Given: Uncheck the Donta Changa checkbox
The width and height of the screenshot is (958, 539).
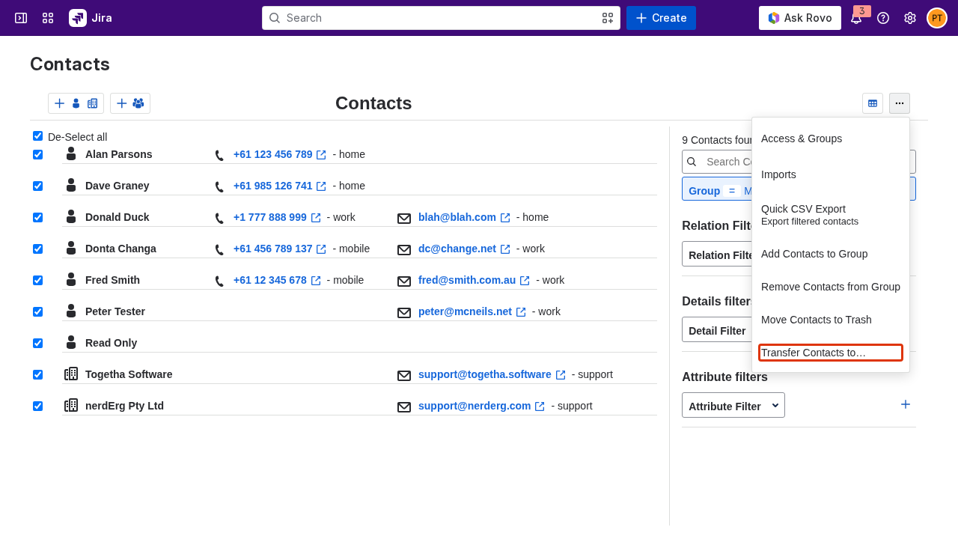Looking at the screenshot, I should click(x=37, y=249).
